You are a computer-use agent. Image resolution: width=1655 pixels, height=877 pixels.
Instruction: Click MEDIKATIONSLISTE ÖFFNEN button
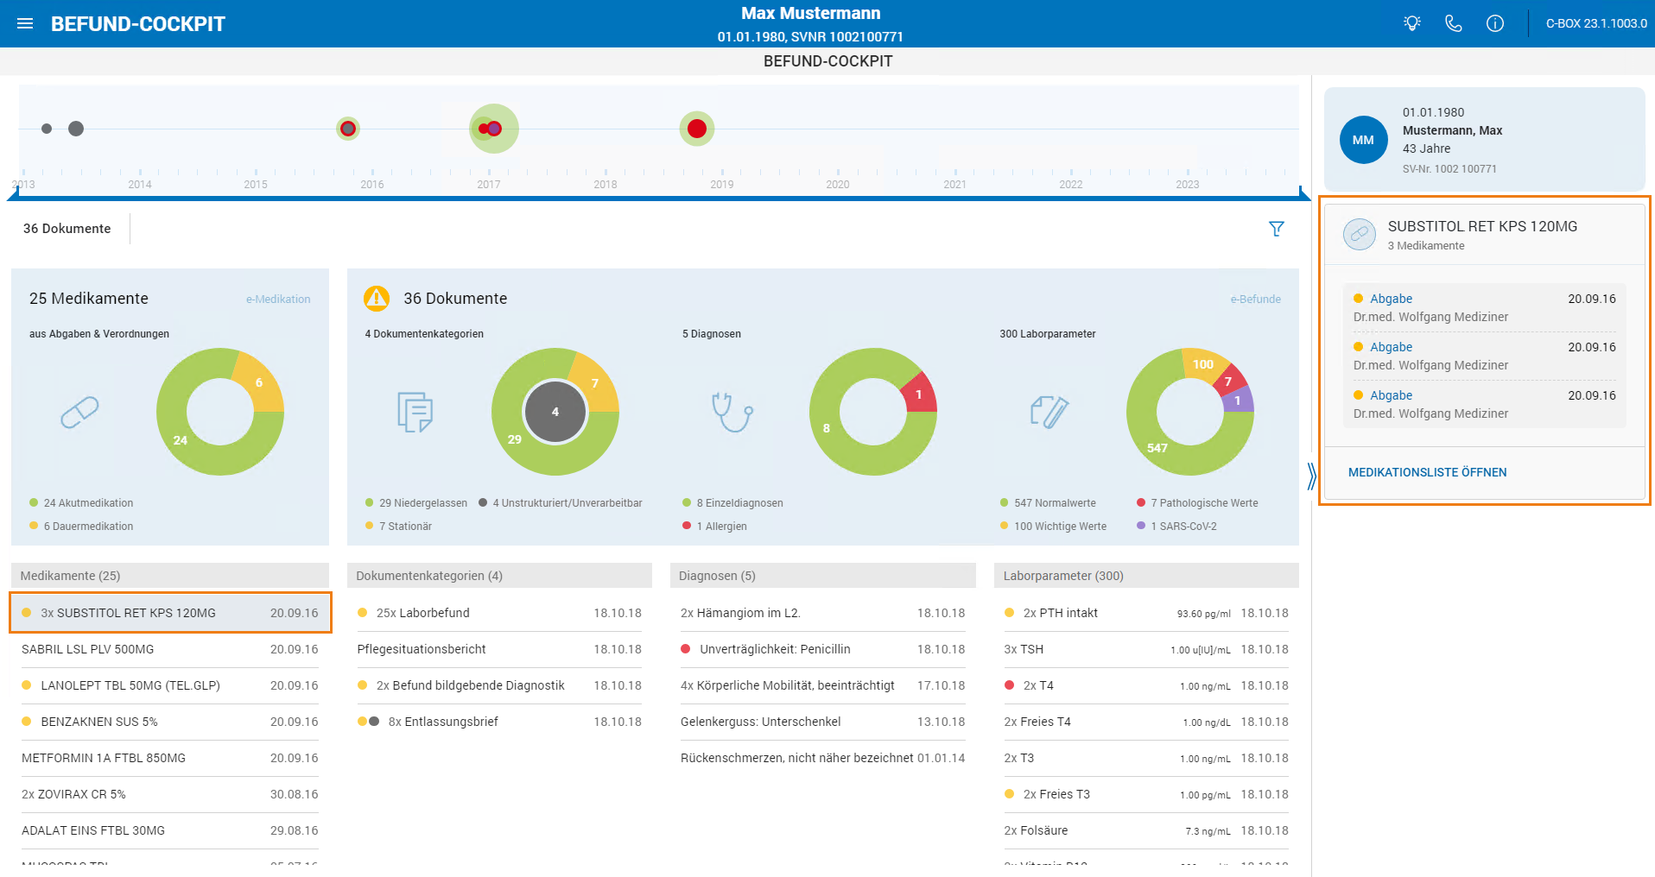(1427, 472)
